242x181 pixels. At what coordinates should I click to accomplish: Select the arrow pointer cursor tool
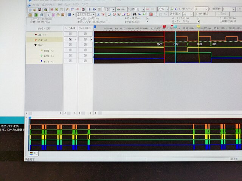[49, 15]
